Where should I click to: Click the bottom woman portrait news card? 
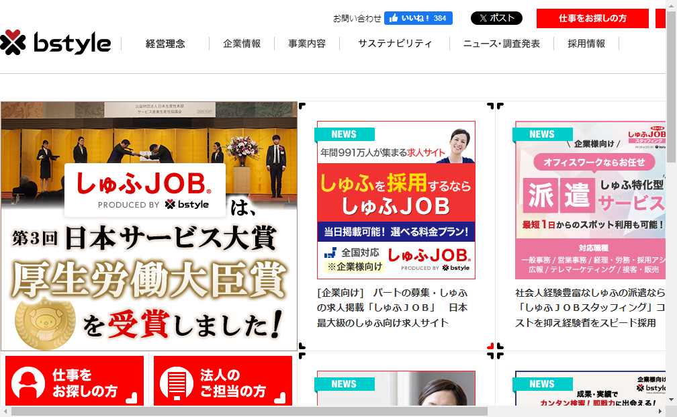[396, 388]
